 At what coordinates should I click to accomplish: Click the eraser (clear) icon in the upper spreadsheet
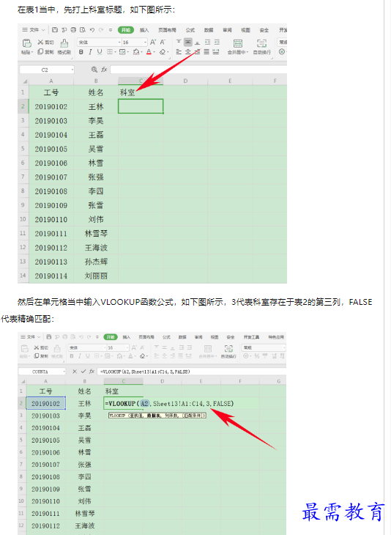(x=163, y=52)
